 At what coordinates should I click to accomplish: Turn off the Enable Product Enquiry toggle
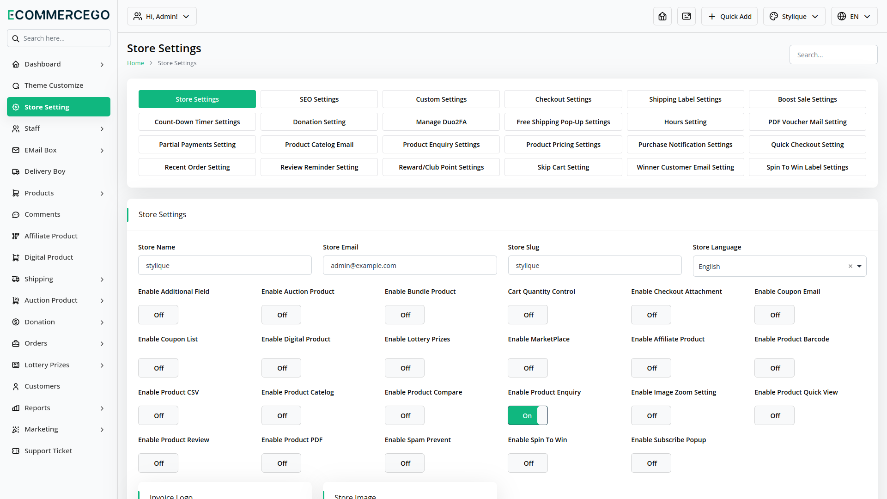(x=528, y=415)
